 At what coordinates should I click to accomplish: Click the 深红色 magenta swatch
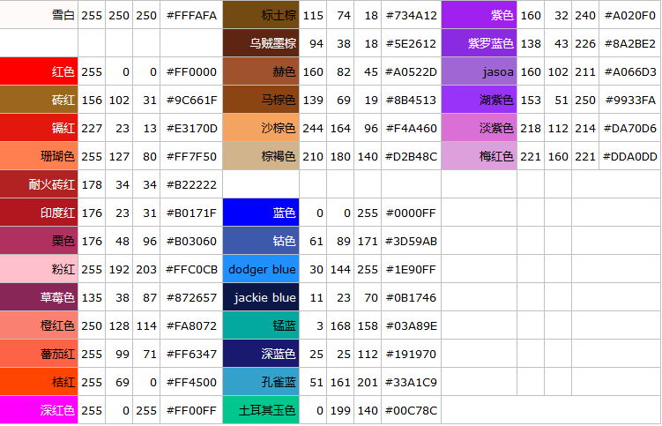pyautogui.click(x=39, y=410)
